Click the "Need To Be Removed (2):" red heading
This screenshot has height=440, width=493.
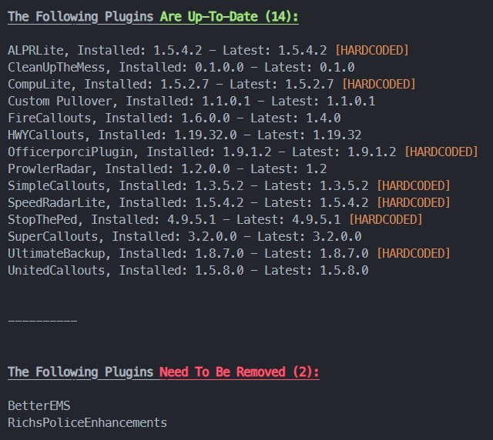tap(239, 372)
